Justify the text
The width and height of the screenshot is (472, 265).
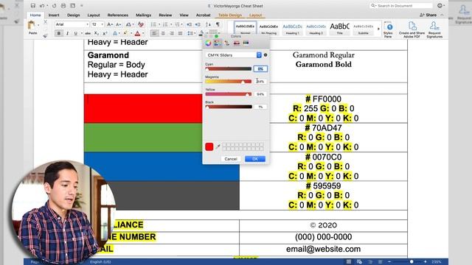pos(180,33)
